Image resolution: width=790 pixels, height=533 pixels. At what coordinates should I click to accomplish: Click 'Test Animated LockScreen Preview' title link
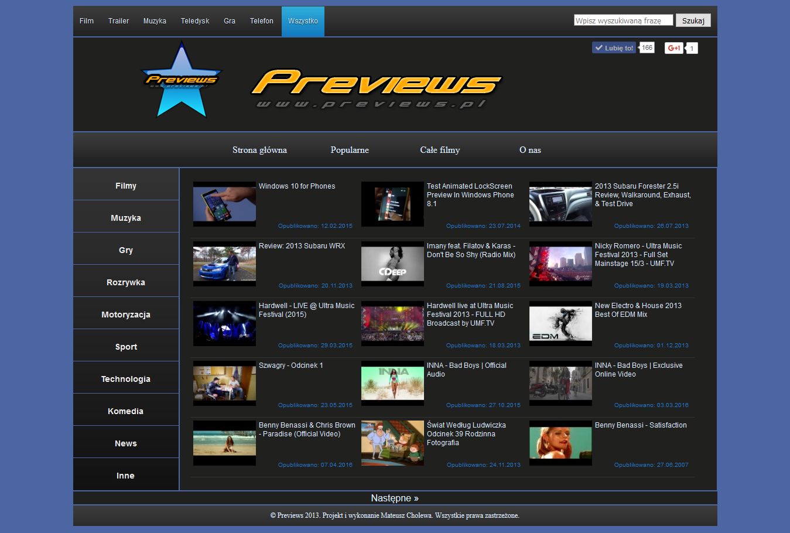tap(470, 195)
